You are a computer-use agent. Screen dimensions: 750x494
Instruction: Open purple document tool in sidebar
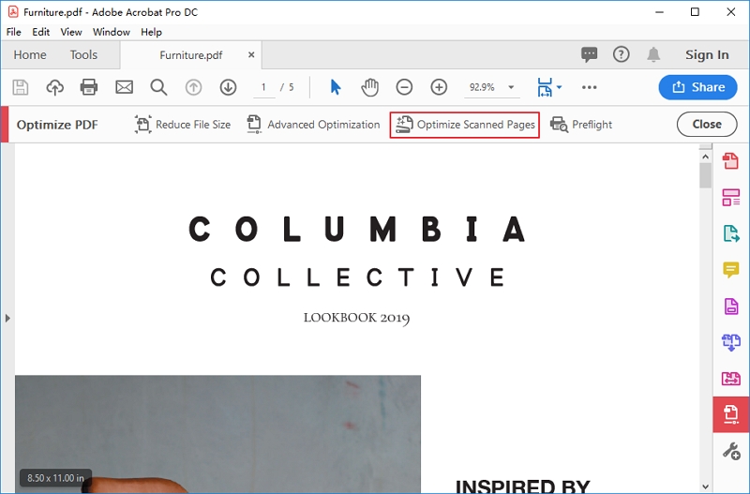(x=731, y=307)
